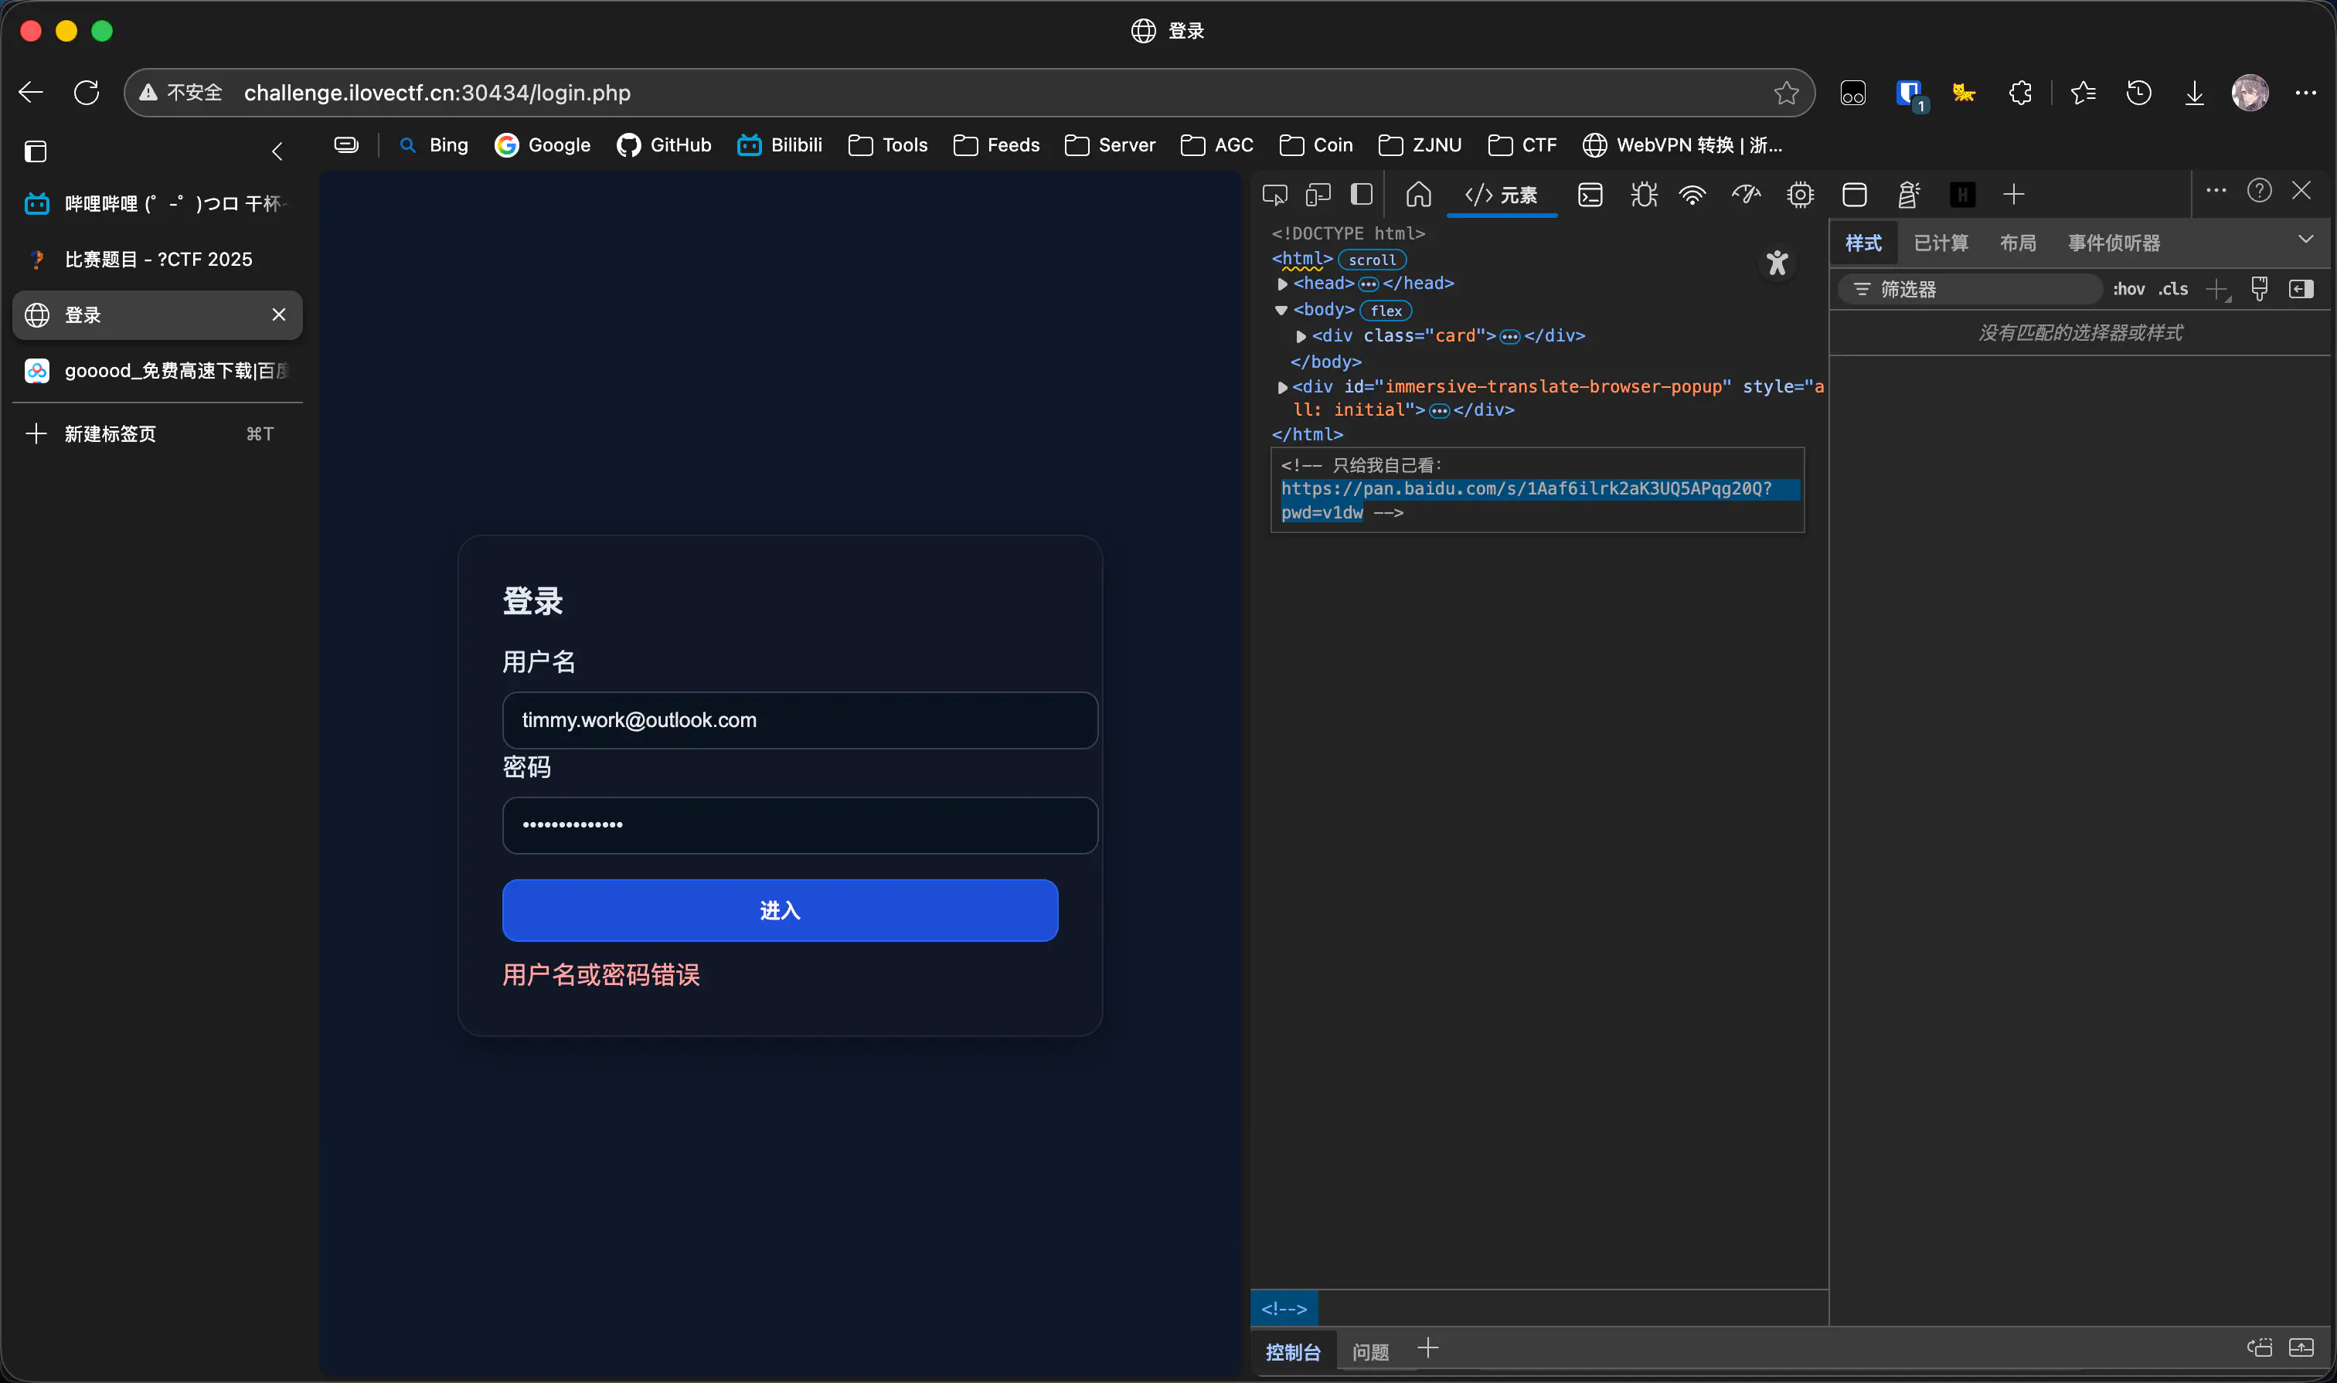
Task: Toggle device emulation icon in DevTools
Action: (1318, 195)
